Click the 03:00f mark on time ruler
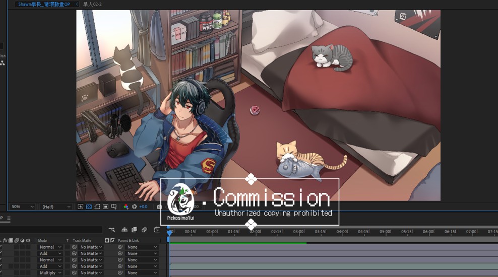Screen dimensions: 498x277 299,232
